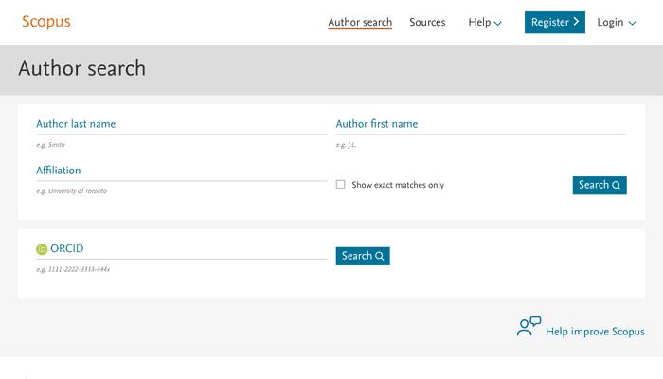The width and height of the screenshot is (663, 379).
Task: Open the Sources menu item
Action: [x=427, y=22]
